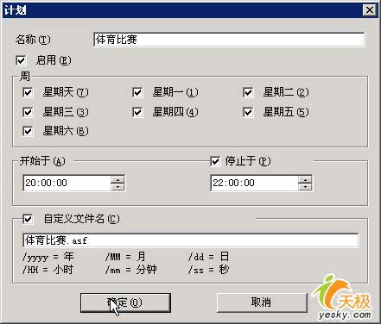Image resolution: width=381 pixels, height=324 pixels.
Task: Increase stop time with up spinner arrow
Action: pyautogui.click(x=305, y=179)
